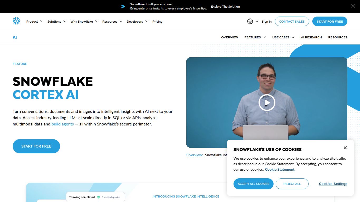
Task: Follow the build agents link
Action: tap(62, 124)
